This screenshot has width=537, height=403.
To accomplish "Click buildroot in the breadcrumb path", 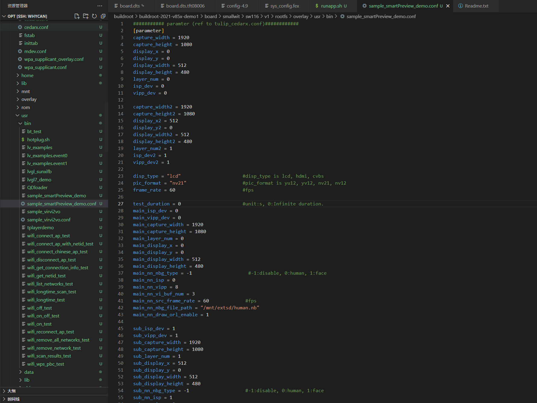I will pyautogui.click(x=123, y=16).
